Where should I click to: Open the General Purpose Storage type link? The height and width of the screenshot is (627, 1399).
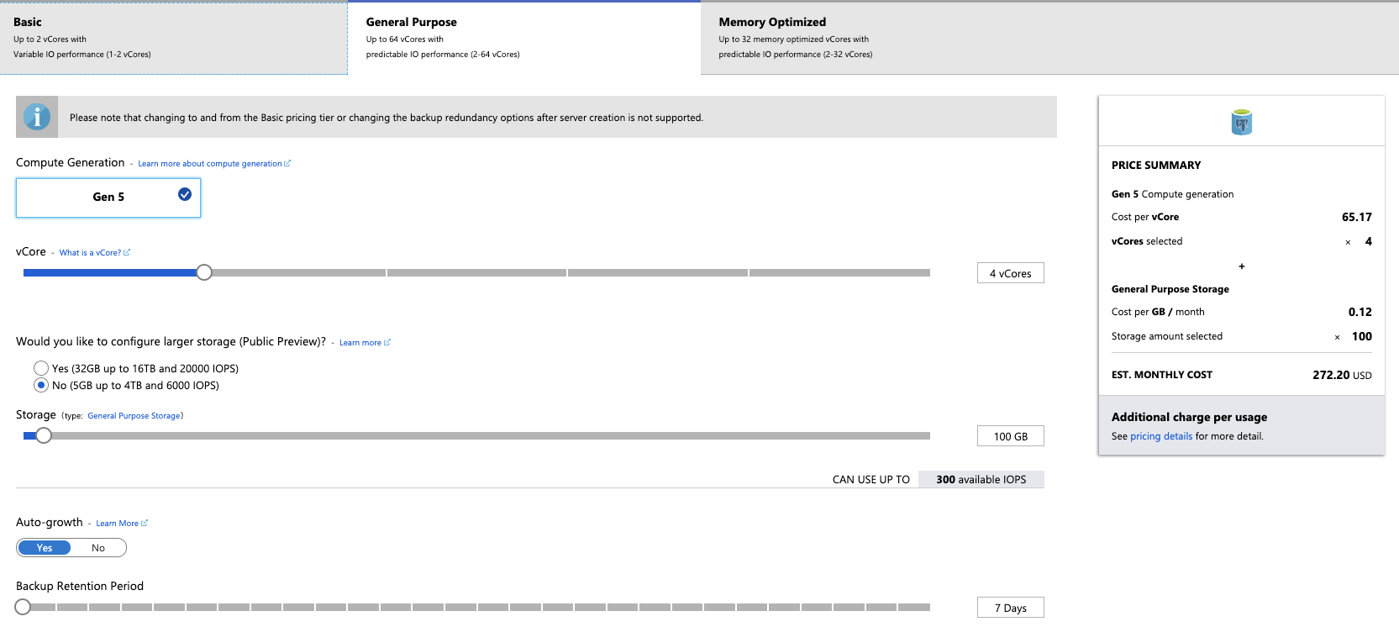coord(134,416)
